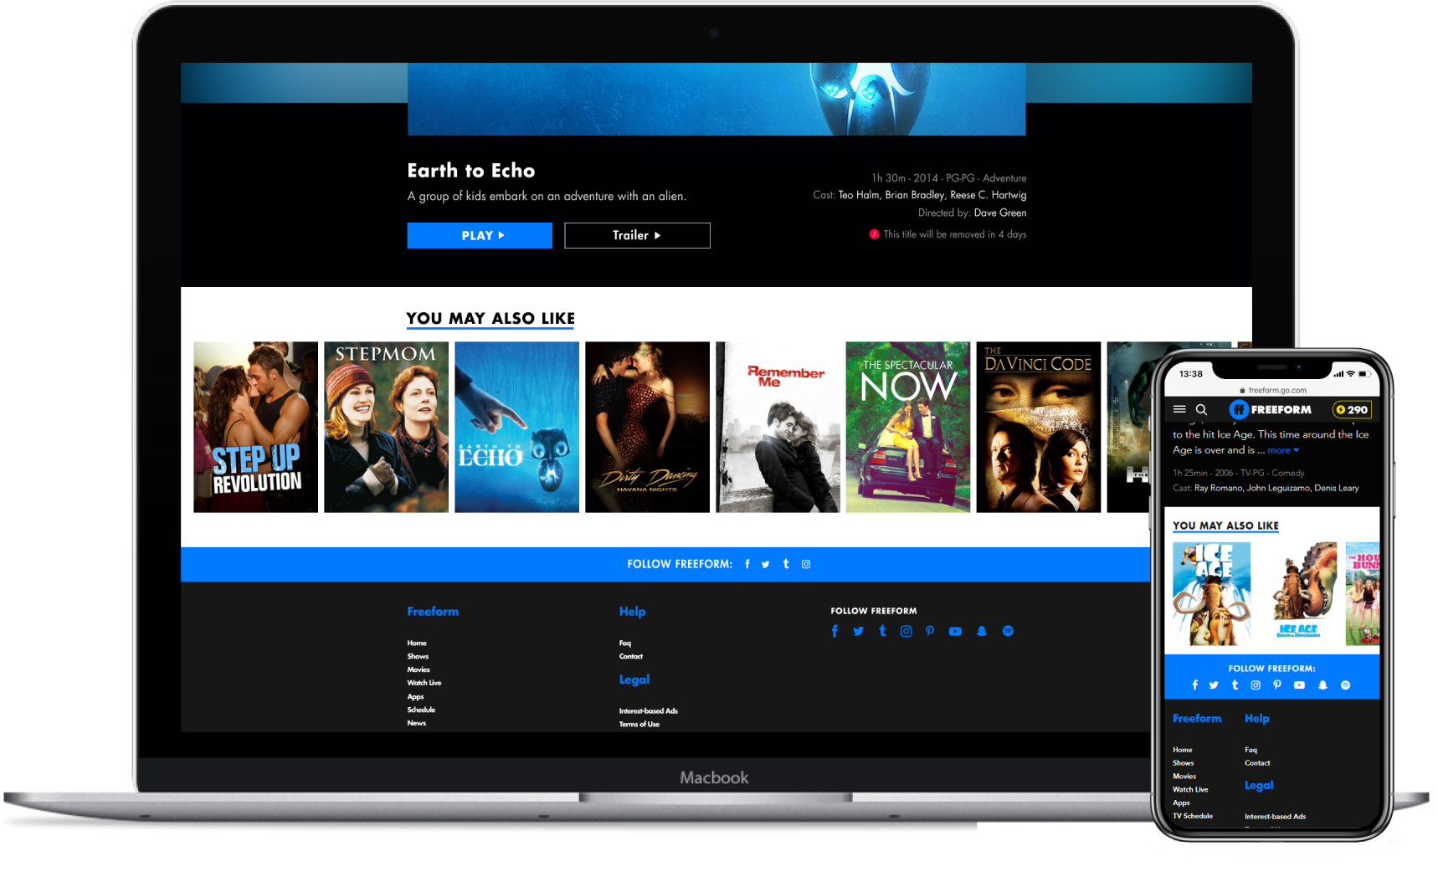Tap Movies in the phone footer
Viewport: 1438px width, 887px height.
click(x=1184, y=777)
